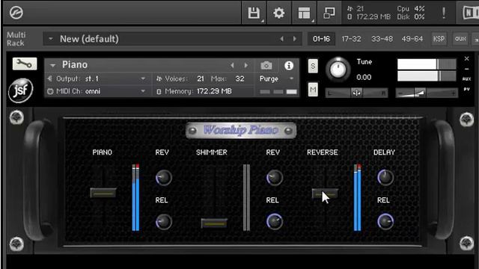Close the Piano instrument with X
The width and height of the screenshot is (479, 269).
click(x=466, y=58)
